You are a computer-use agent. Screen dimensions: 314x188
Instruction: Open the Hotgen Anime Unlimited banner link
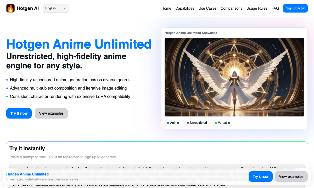click(x=27, y=174)
